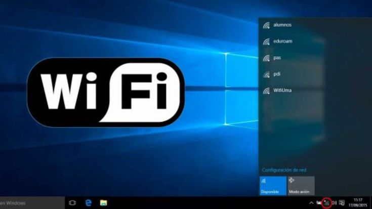Open Configuración de red link
The height and width of the screenshot is (209, 372).
coord(284,170)
